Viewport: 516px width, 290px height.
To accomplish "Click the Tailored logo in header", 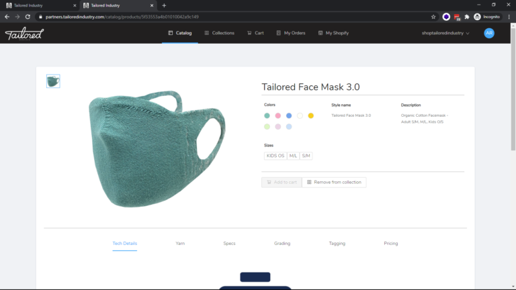I will tap(24, 33).
